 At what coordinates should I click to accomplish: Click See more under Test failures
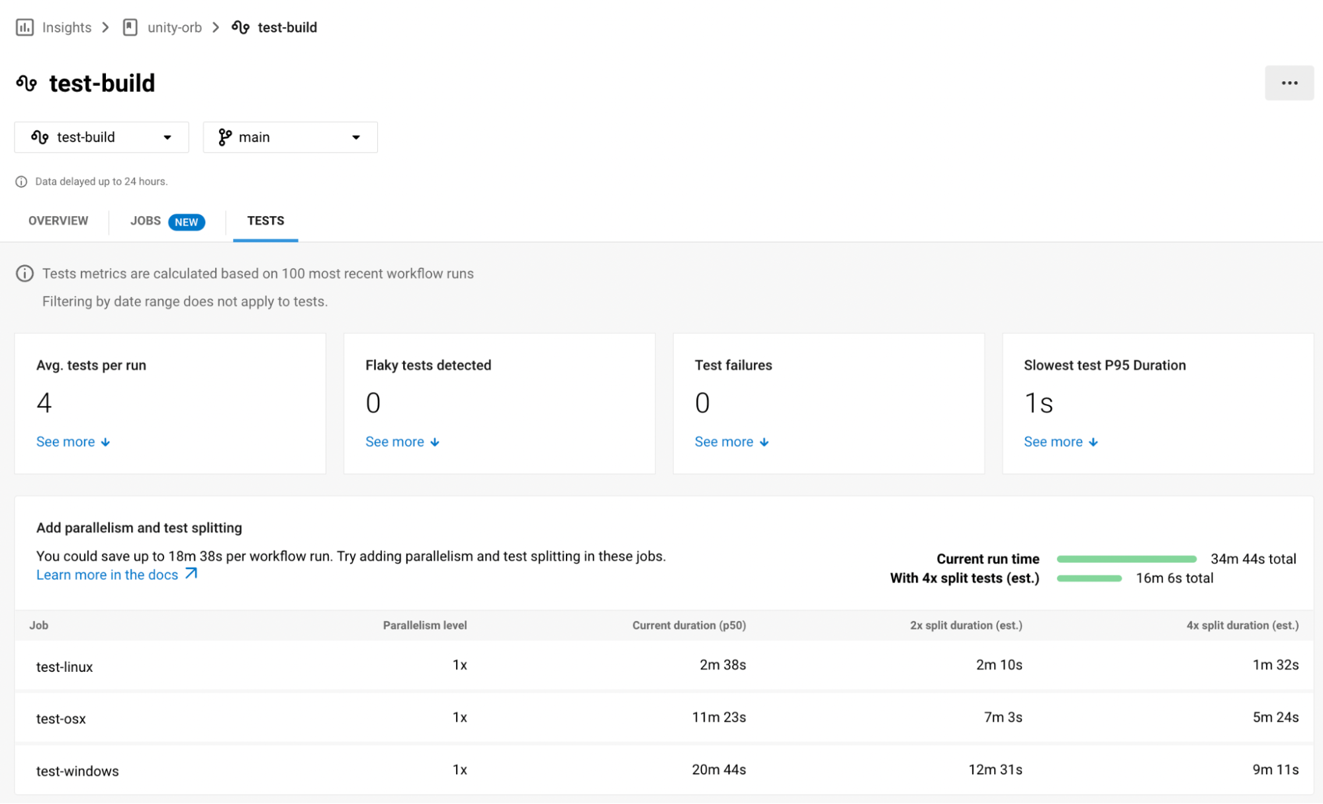point(723,442)
